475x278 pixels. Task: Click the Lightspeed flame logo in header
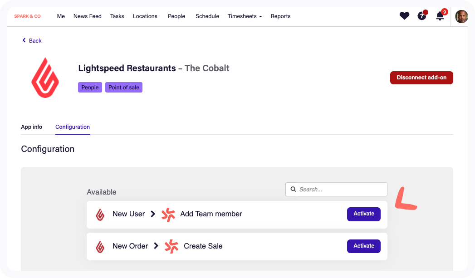[x=45, y=78]
